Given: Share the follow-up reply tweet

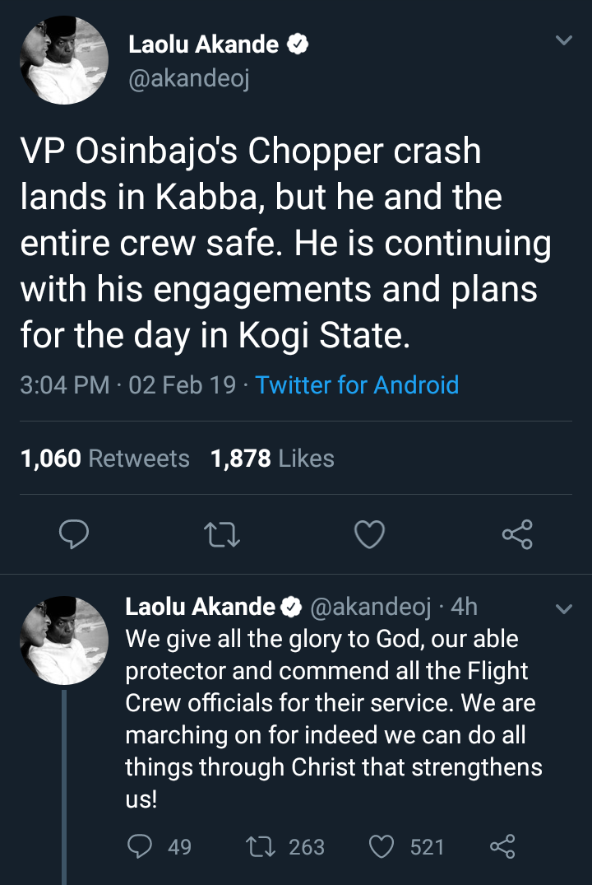Looking at the screenshot, I should pos(502,846).
